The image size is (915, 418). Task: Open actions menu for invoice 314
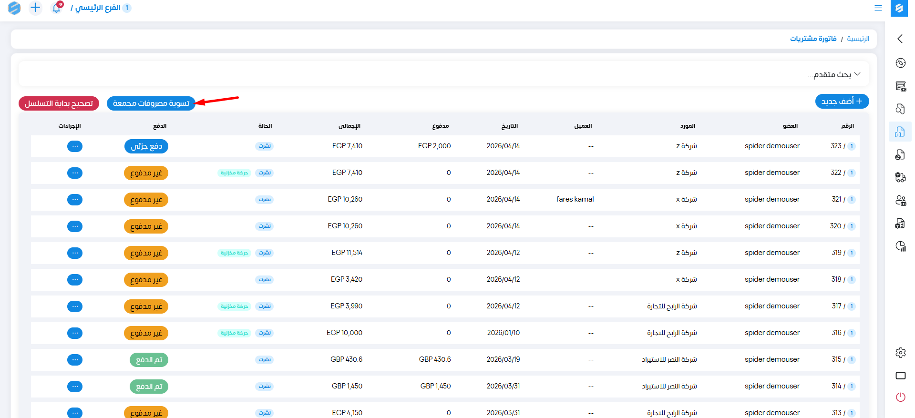pyautogui.click(x=75, y=387)
